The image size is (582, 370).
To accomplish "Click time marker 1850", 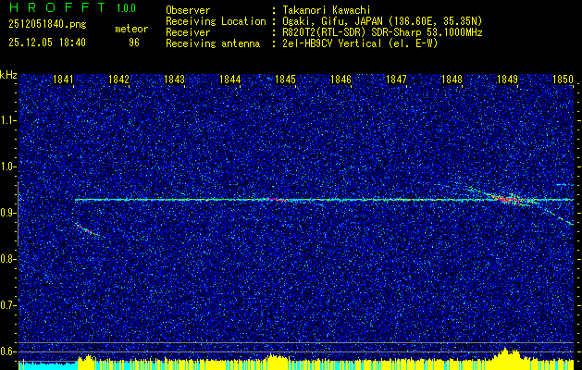I will (563, 79).
